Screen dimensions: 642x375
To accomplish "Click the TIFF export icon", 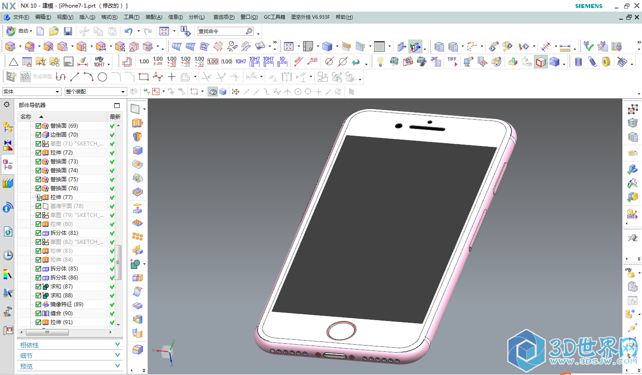I will 452,61.
